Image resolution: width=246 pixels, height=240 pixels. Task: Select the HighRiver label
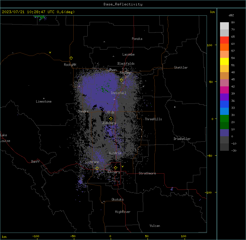pyautogui.click(x=123, y=212)
